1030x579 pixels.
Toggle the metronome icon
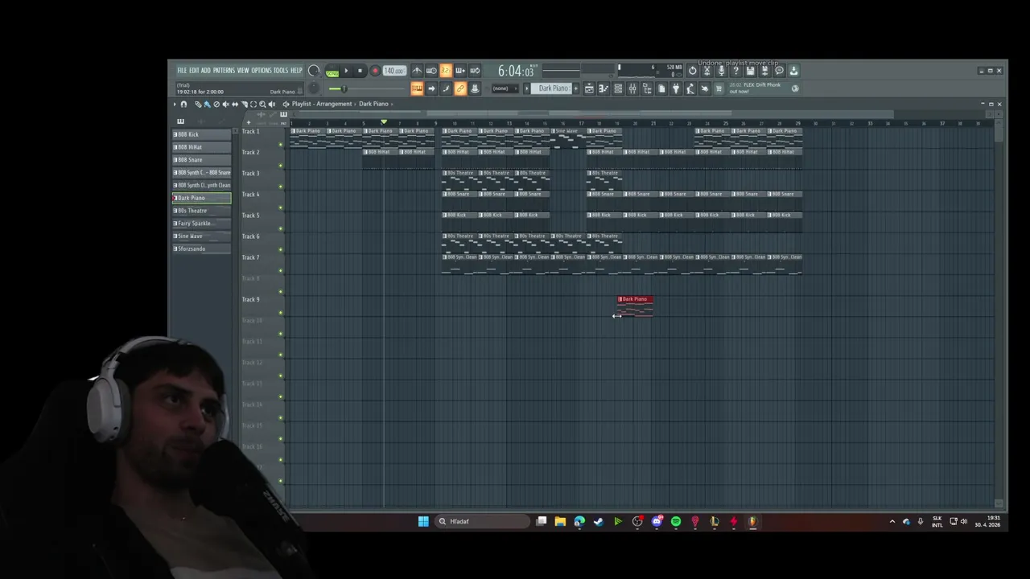pos(418,71)
